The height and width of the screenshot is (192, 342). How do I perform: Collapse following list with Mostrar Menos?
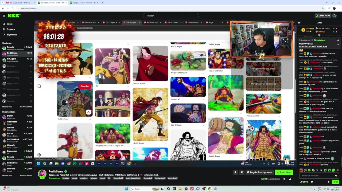tap(26, 107)
